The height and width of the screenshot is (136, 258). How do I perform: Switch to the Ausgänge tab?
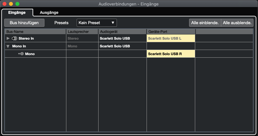pyautogui.click(x=49, y=13)
